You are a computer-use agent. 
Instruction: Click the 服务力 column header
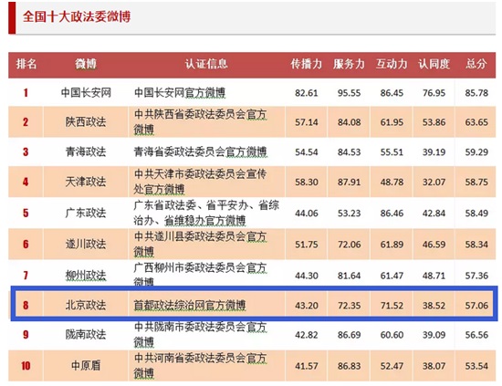(x=349, y=64)
